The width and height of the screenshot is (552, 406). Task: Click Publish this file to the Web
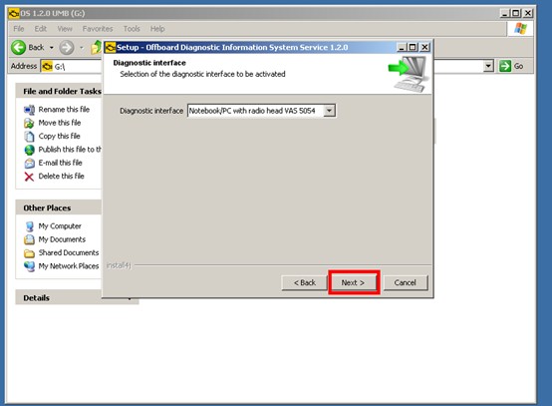(x=70, y=150)
